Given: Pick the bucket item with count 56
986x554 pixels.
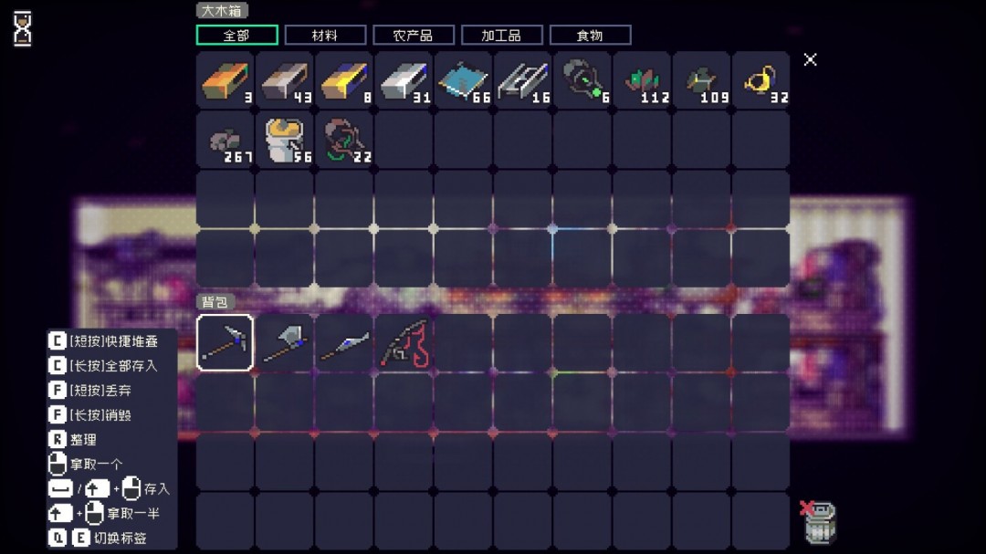Looking at the screenshot, I should pos(285,141).
